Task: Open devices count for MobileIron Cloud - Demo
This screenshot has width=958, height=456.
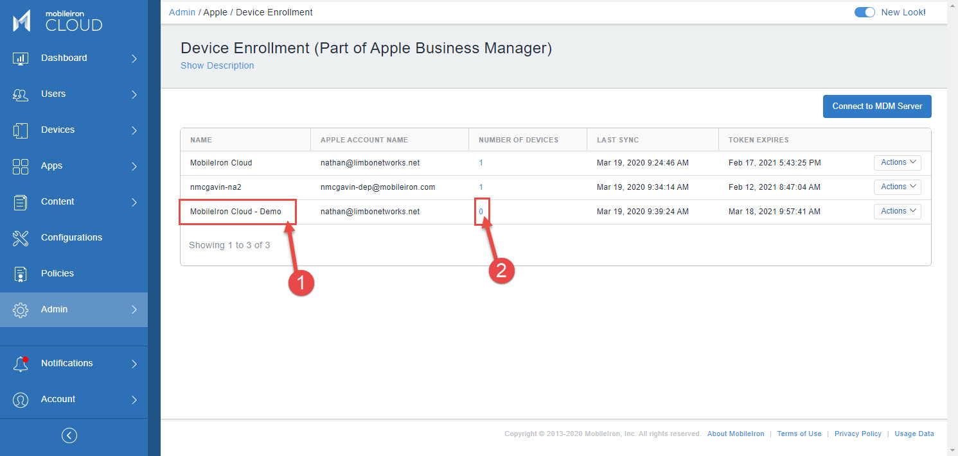Action: (481, 211)
